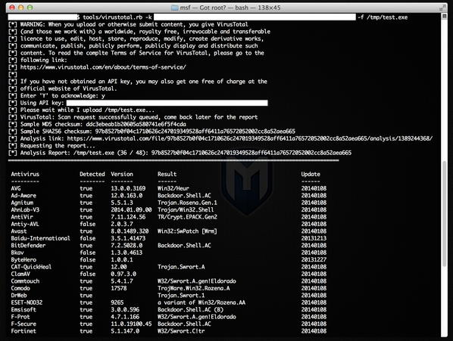This screenshot has width=453, height=341.
Task: Click the 'Baidu-International' antivirus name
Action: click(40, 238)
